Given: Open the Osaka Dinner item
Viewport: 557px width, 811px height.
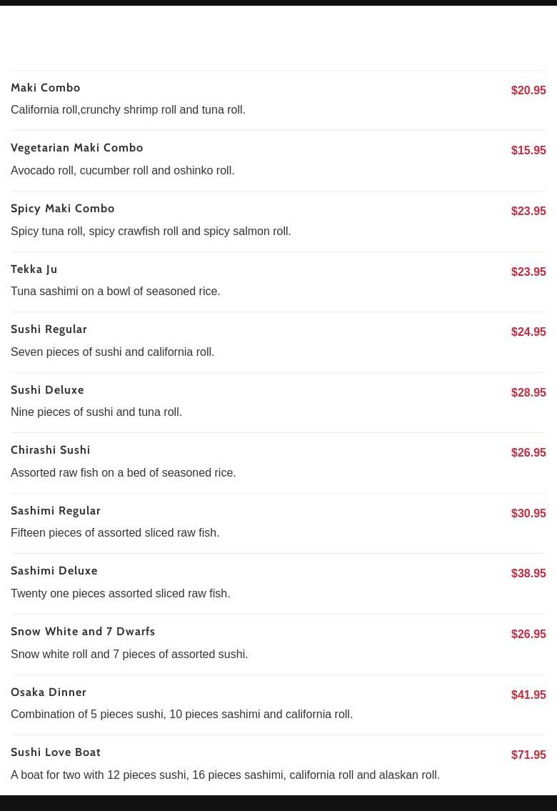Looking at the screenshot, I should pos(49,692).
